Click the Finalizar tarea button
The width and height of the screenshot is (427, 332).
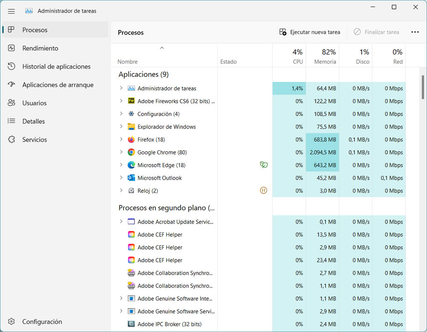click(x=376, y=32)
